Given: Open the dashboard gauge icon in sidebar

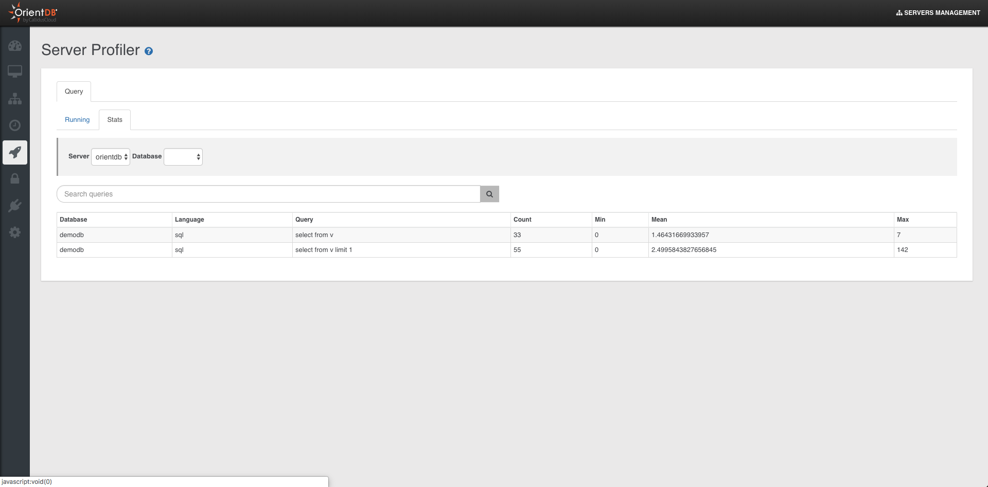Looking at the screenshot, I should 15,46.
